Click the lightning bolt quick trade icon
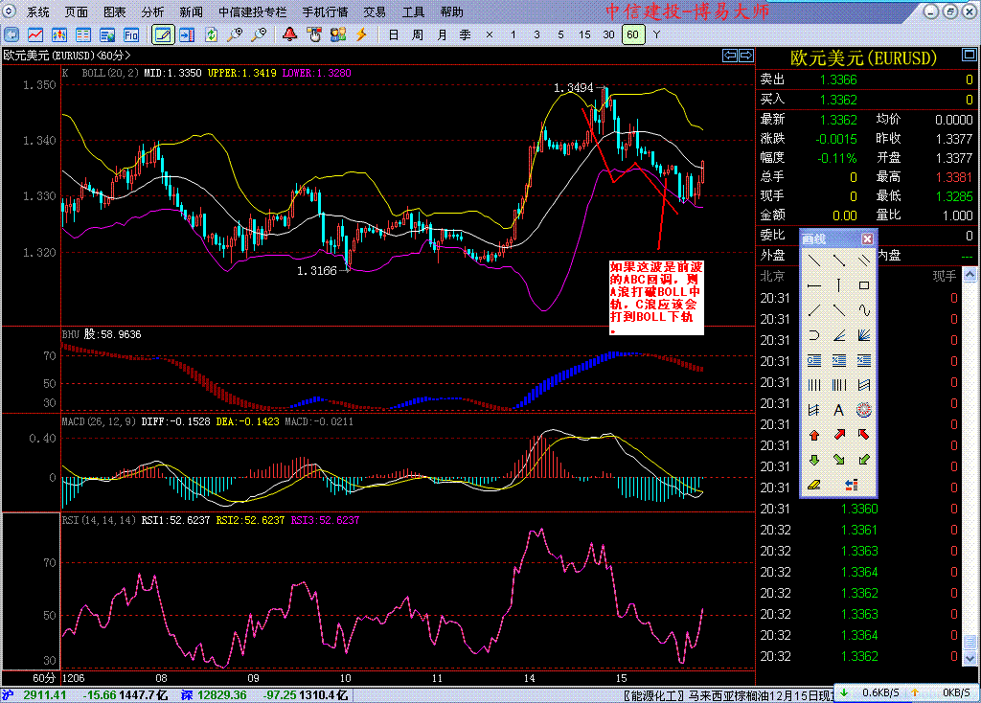This screenshot has height=703, width=981. (361, 34)
